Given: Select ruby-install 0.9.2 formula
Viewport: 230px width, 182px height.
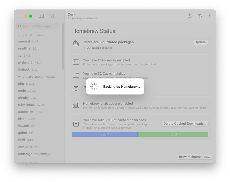Looking at the screenshot, I should pyautogui.click(x=31, y=105).
